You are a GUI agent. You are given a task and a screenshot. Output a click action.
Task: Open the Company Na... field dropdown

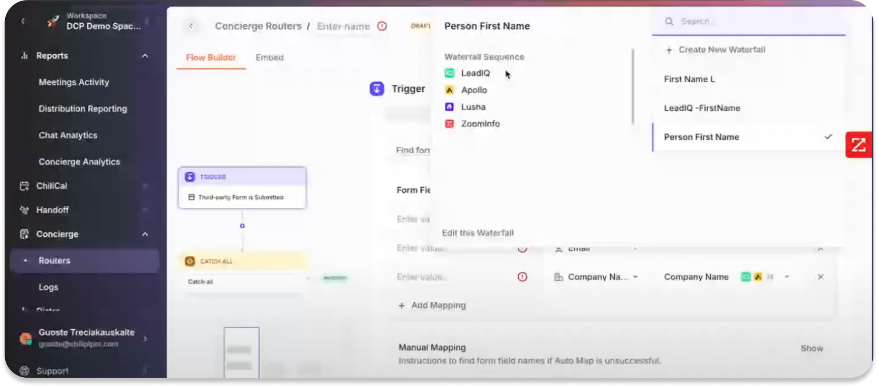[x=635, y=277]
